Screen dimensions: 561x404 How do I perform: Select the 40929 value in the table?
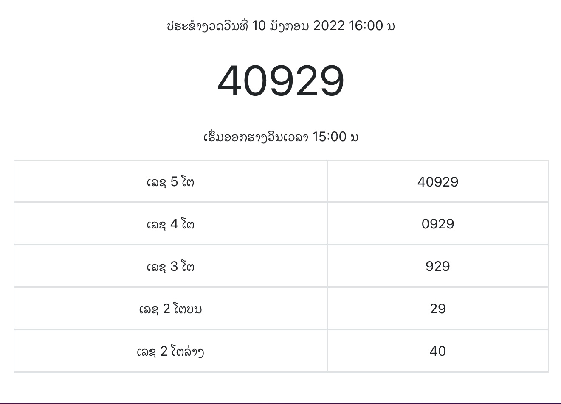[x=438, y=181]
